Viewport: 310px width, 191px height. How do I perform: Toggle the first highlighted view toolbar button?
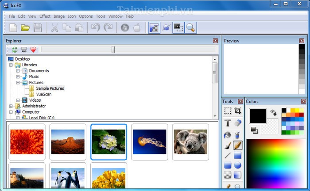155,28
